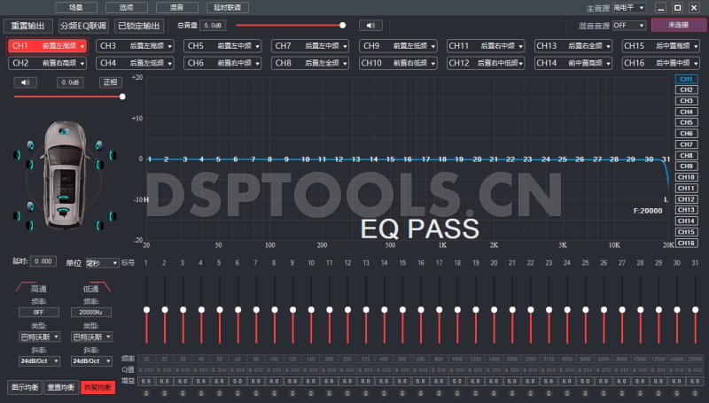The width and height of the screenshot is (709, 403).
Task: Toggle the CH5 curve in the channel list
Action: click(686, 122)
